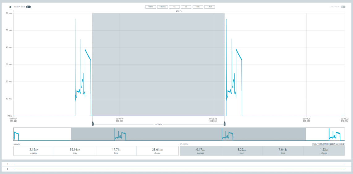Click the selection charge 1.23 µC readout
The width and height of the screenshot is (353, 174).
pyautogui.click(x=324, y=151)
